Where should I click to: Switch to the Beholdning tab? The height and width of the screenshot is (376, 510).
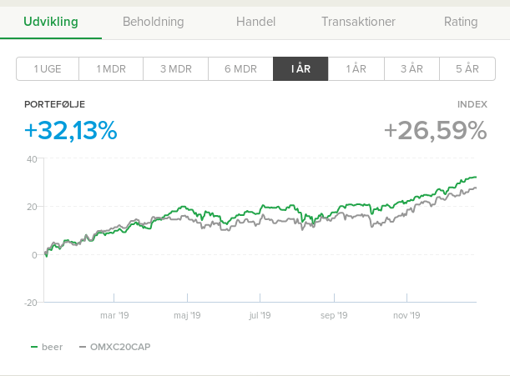coord(153,22)
